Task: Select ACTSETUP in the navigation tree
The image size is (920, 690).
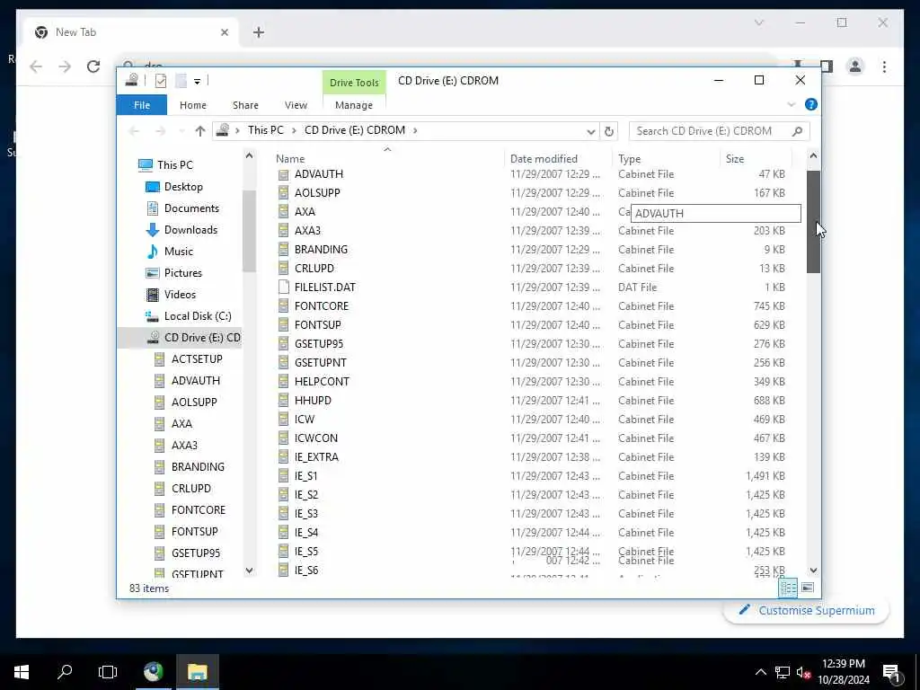Action: tap(197, 359)
